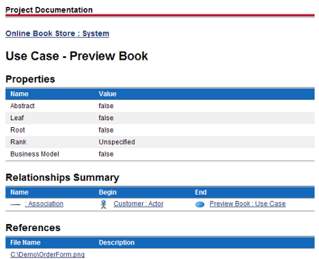Open the Online Book Store : System link
319x259 pixels.
(x=57, y=33)
